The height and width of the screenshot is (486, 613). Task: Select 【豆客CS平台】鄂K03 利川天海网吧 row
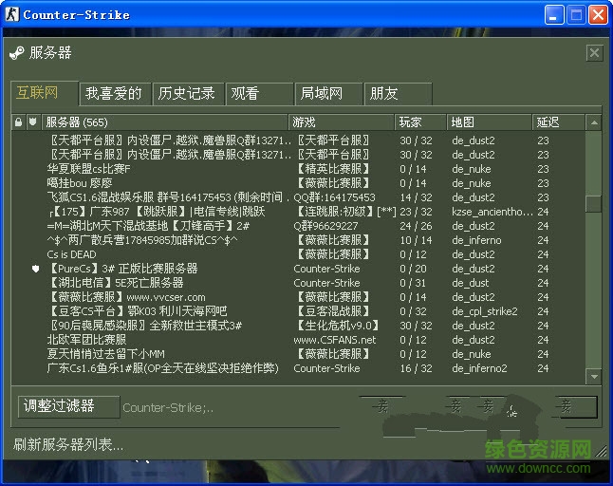point(299,311)
